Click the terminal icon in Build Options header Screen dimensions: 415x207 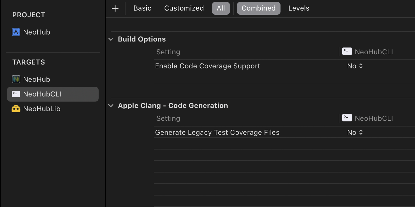click(x=347, y=51)
